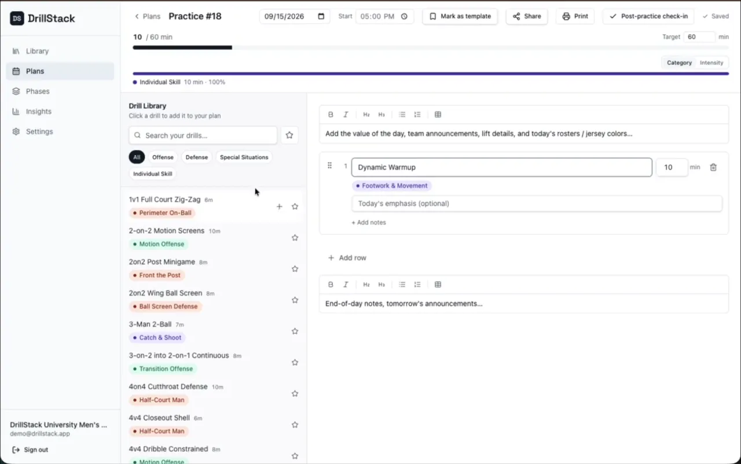Click the Target minutes input field
Screen dimensions: 741x464
pos(699,36)
